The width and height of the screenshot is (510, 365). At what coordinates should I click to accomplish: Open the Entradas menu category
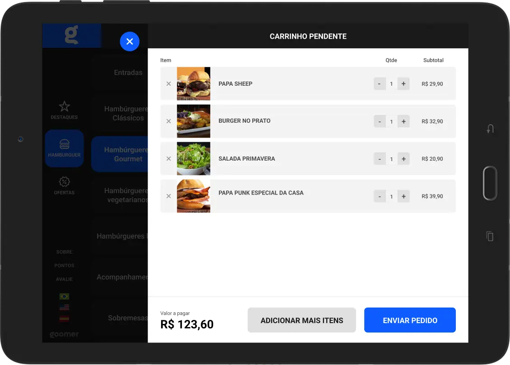(x=128, y=73)
